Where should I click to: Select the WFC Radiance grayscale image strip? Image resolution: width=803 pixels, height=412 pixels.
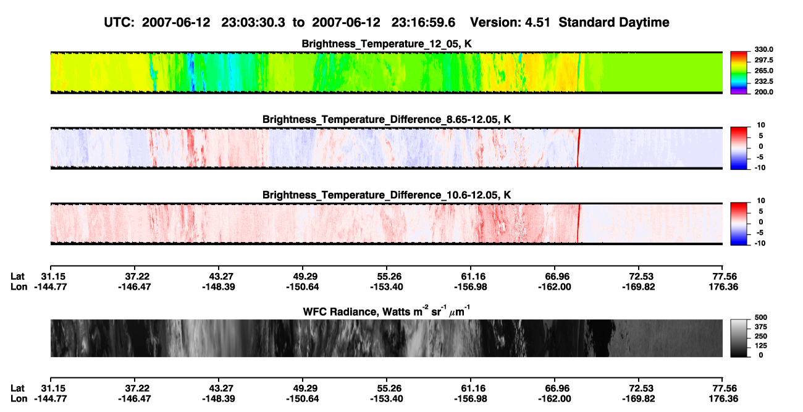tap(387, 338)
